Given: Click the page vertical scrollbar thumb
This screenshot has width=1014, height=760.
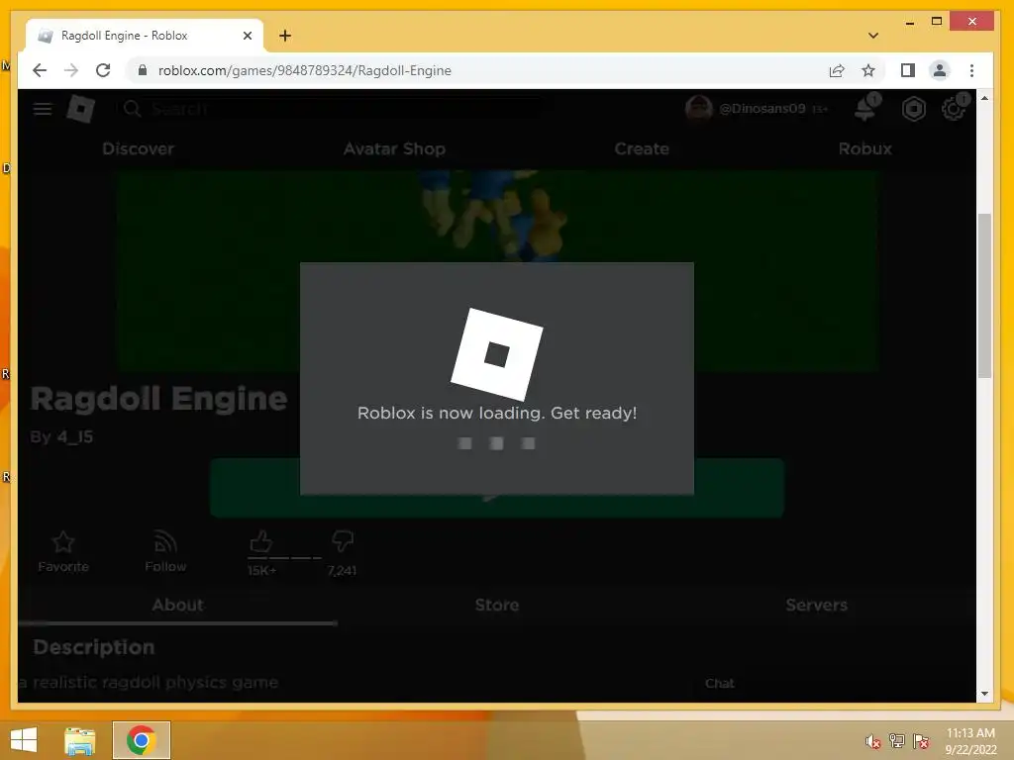Looking at the screenshot, I should point(984,295).
